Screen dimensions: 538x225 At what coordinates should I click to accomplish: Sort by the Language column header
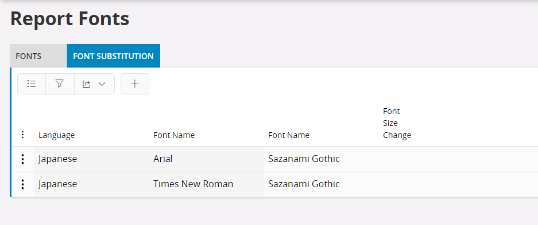(x=57, y=135)
